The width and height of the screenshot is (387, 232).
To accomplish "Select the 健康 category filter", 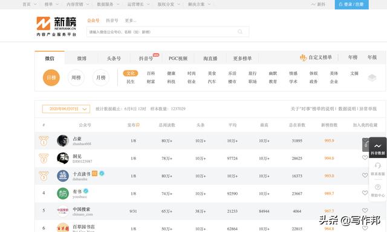I will 171,74.
